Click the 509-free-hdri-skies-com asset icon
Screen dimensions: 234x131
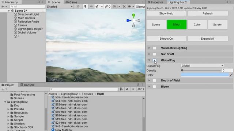tap(53, 98)
